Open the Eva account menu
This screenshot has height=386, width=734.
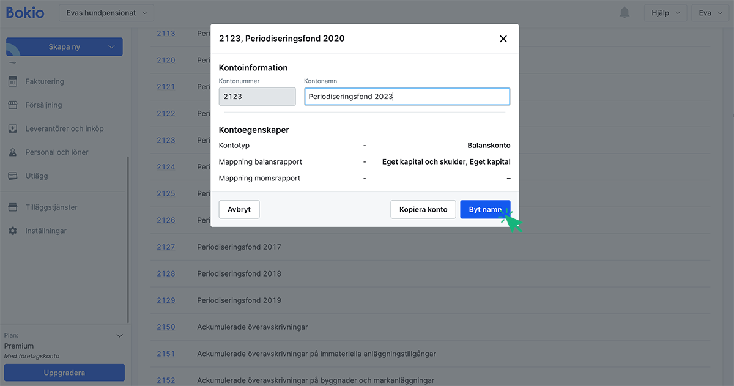(x=710, y=12)
